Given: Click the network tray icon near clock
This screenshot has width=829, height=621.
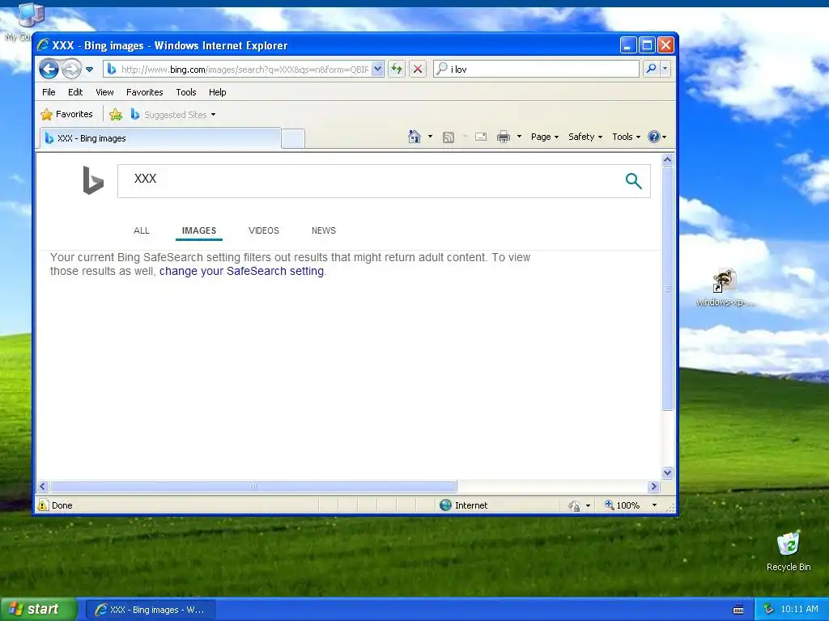Looking at the screenshot, I should [x=769, y=610].
